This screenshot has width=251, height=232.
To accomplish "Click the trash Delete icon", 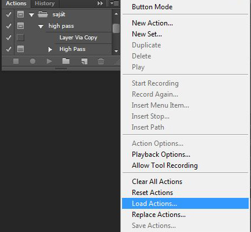I will point(101,61).
